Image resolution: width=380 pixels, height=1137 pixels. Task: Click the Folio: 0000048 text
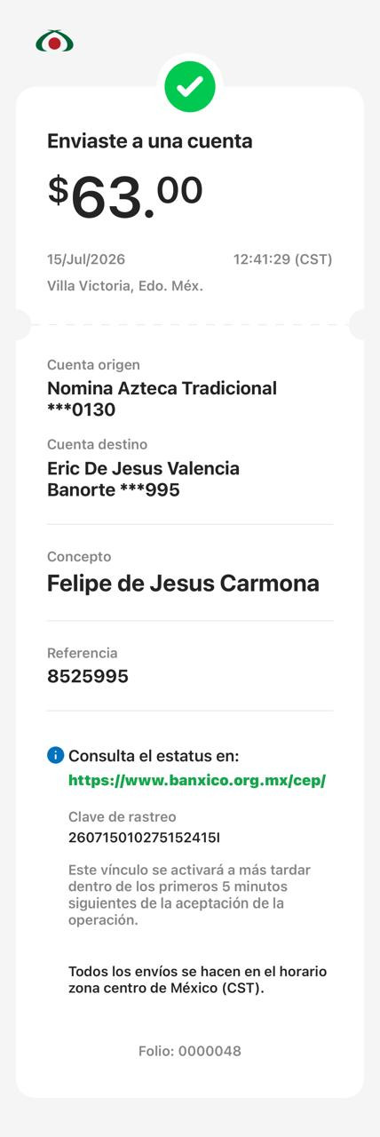pos(190,1051)
